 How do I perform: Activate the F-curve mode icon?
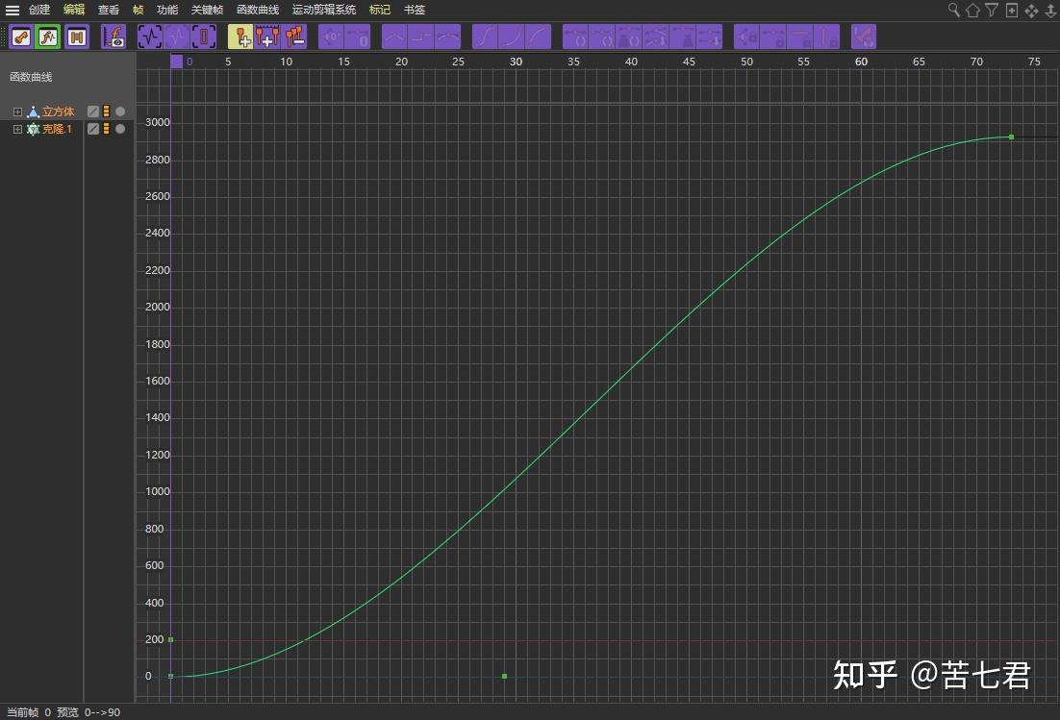(47, 37)
